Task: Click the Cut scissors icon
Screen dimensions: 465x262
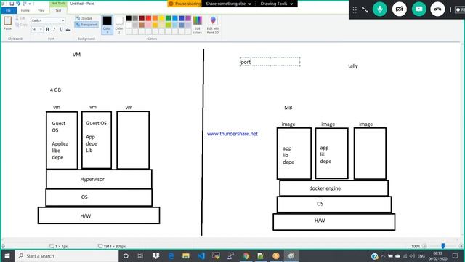Action: point(17,18)
